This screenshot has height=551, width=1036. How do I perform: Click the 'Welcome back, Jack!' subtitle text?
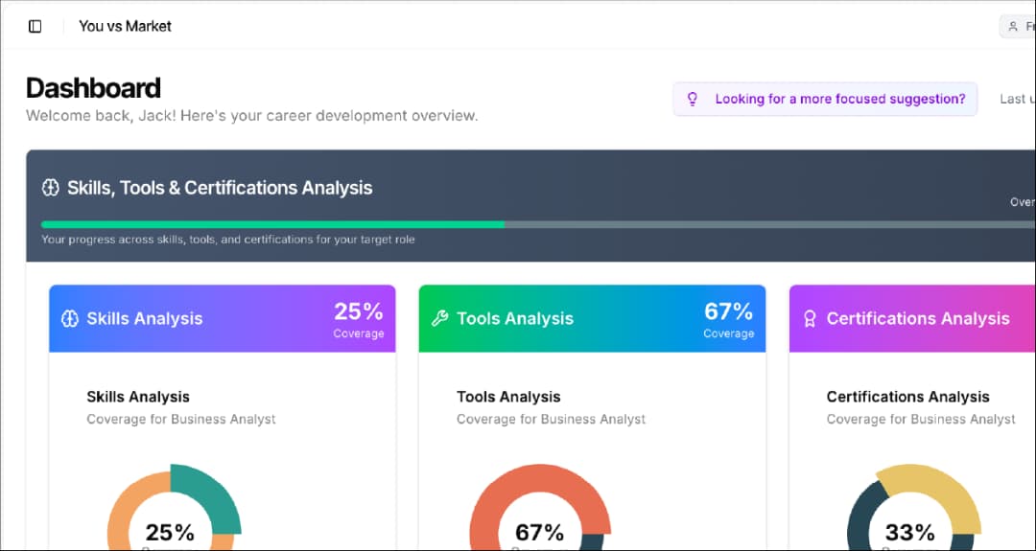click(251, 116)
